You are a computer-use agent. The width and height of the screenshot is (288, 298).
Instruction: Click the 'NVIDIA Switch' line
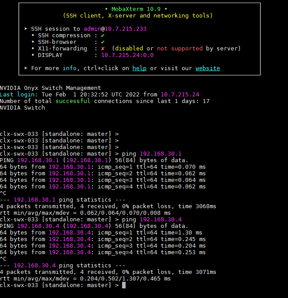tap(22, 107)
